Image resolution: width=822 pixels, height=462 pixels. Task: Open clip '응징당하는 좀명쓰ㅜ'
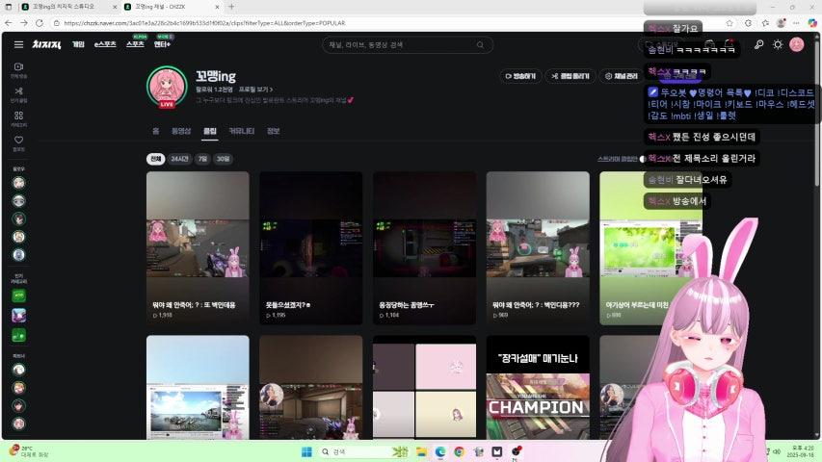click(425, 247)
